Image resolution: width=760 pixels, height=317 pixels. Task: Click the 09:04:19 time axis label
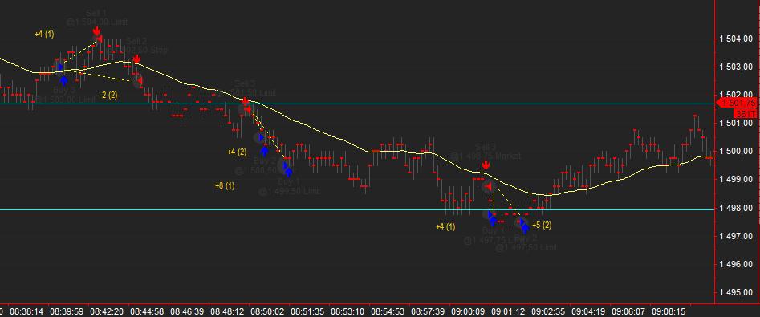(588, 311)
